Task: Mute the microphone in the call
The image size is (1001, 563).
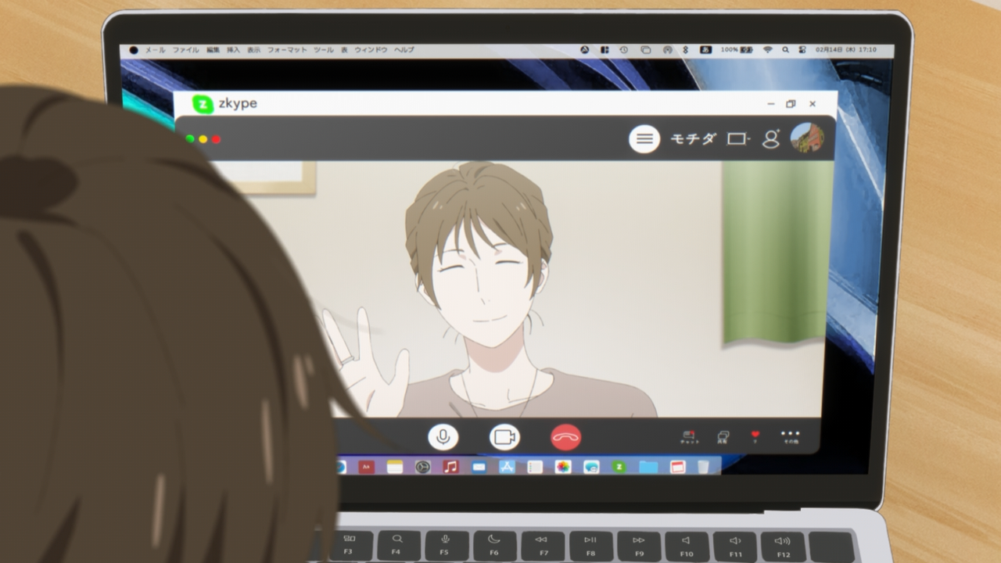Action: [x=443, y=436]
